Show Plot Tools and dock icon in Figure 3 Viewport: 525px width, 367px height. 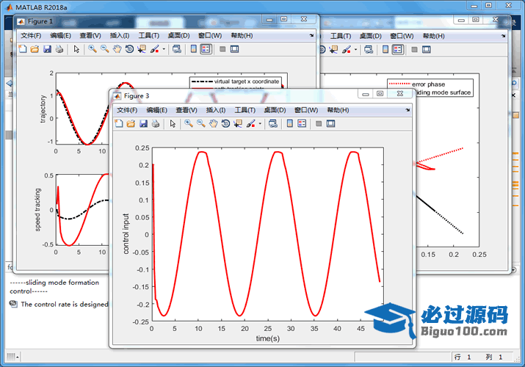(x=331, y=124)
